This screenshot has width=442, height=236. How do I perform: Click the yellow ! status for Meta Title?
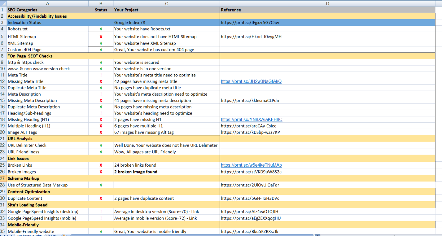101,75
